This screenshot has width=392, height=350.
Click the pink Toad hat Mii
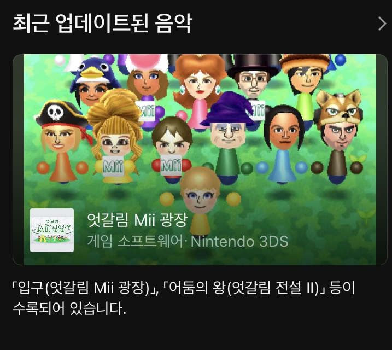pos(148,83)
